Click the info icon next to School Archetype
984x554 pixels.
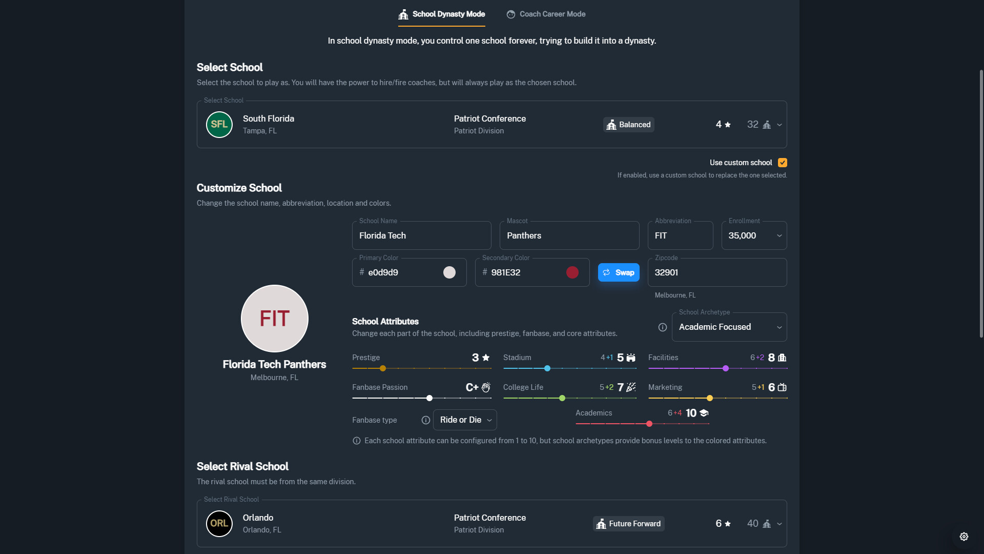coord(662,327)
